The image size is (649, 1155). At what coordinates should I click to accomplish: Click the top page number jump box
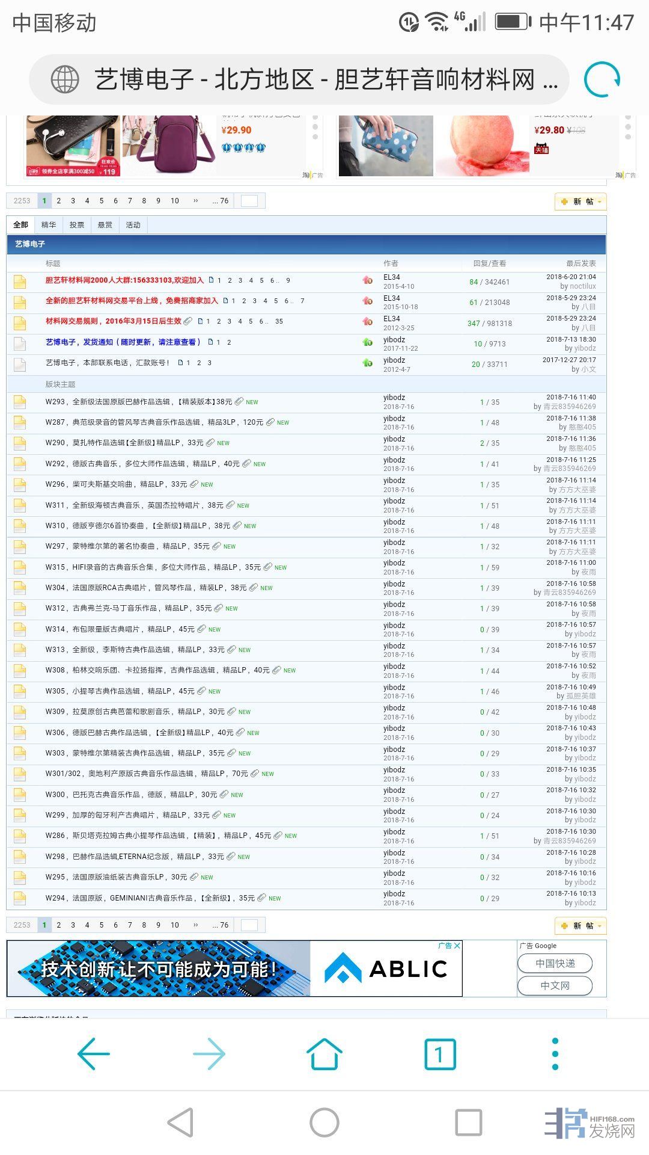coord(249,201)
